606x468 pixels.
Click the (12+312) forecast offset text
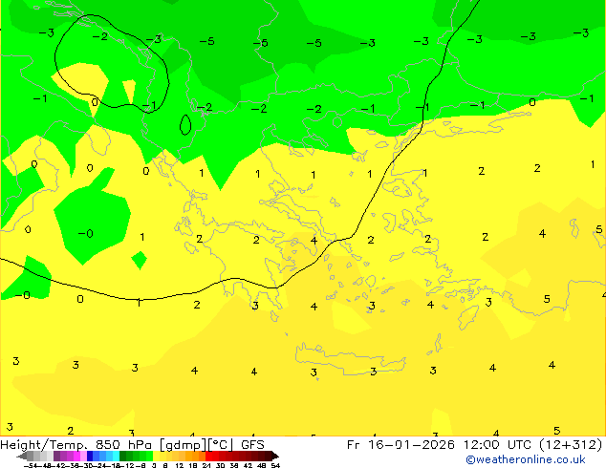tap(571, 445)
